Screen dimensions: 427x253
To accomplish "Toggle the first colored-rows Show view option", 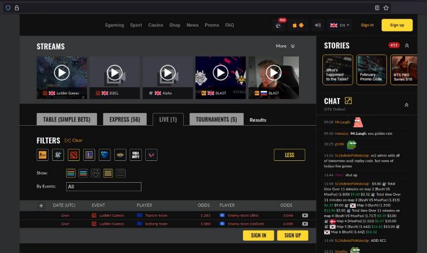I will click(70, 173).
